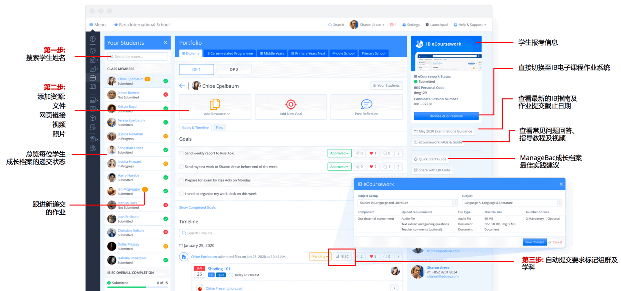This screenshot has height=291, width=621.
Task: Open Ian Mcgreggor's notification badge
Action: tap(145, 189)
